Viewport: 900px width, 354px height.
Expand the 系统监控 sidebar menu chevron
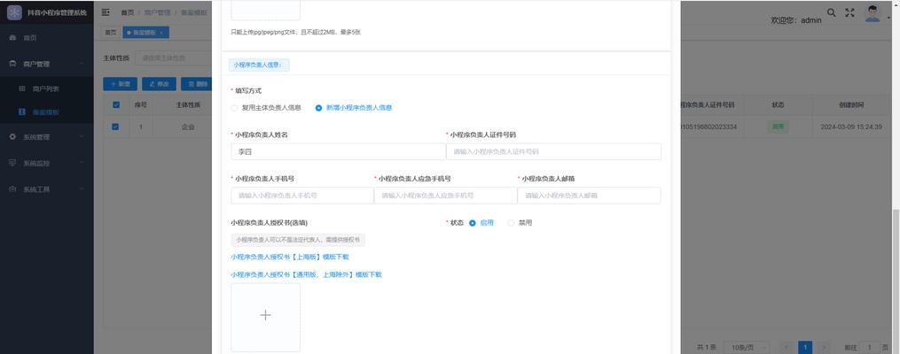click(x=82, y=163)
